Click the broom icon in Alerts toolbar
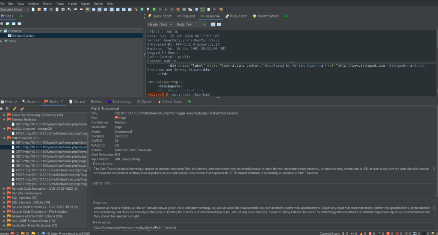Image resolution: width=438 pixels, height=235 pixels. (x=21, y=109)
